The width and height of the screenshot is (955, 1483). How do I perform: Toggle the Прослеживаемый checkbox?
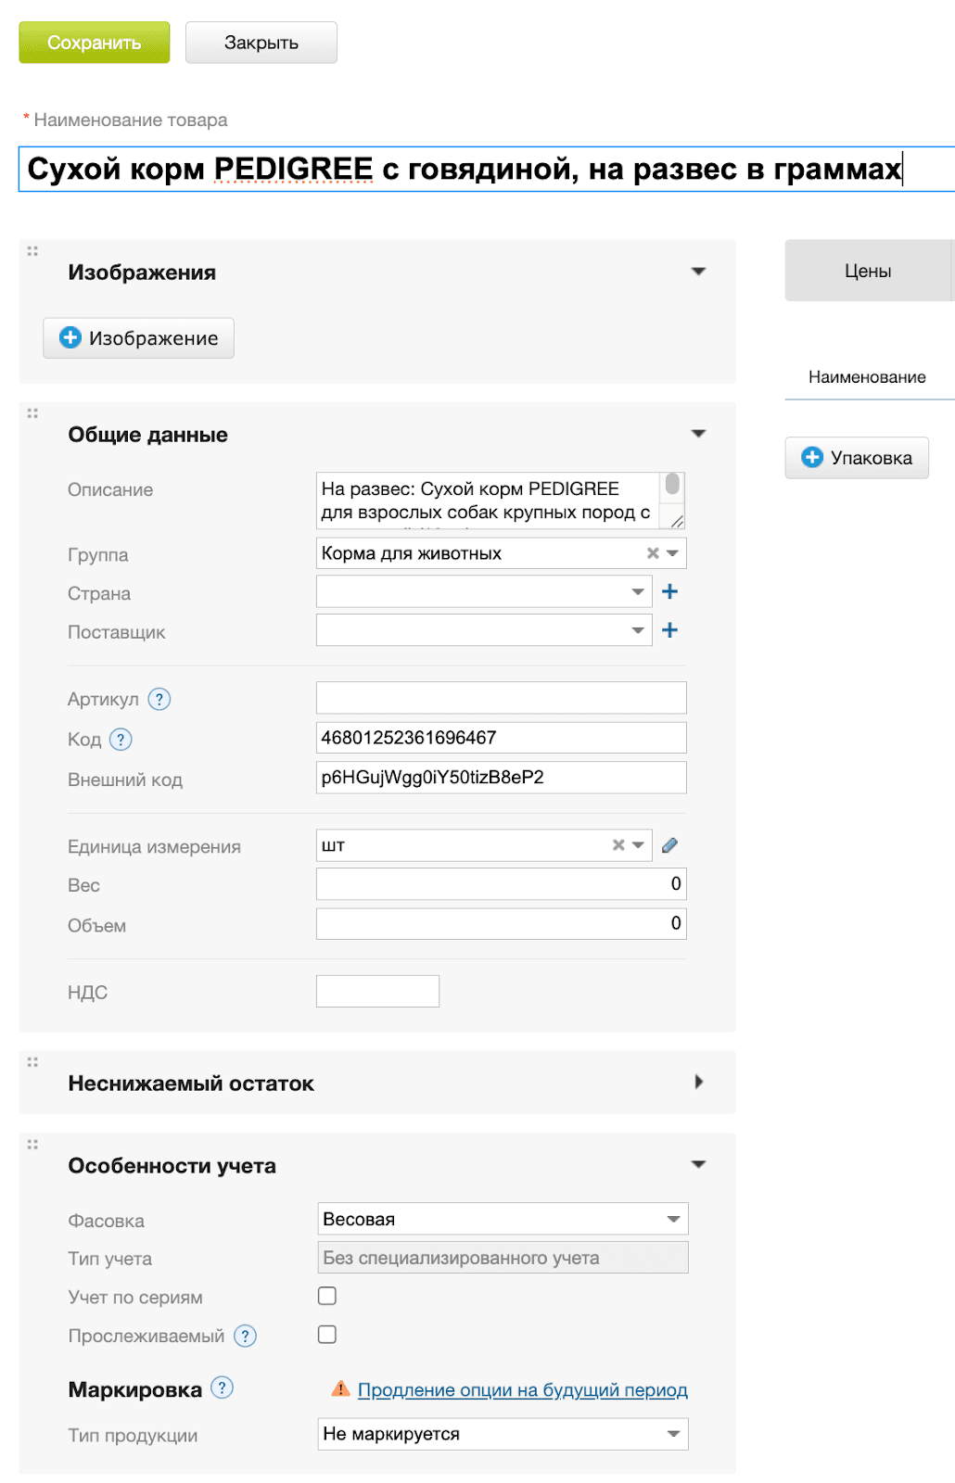[x=327, y=1335]
